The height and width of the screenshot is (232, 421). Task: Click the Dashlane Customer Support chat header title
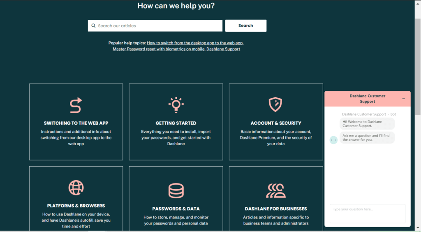[367, 99]
